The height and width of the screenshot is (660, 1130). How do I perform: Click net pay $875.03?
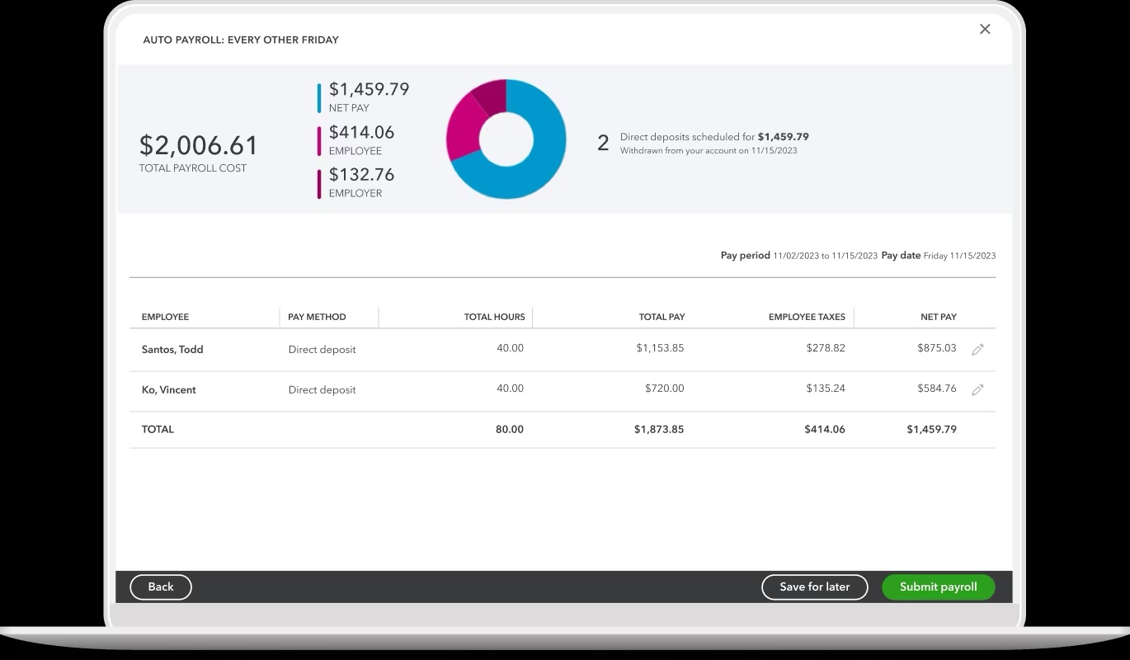coord(937,348)
